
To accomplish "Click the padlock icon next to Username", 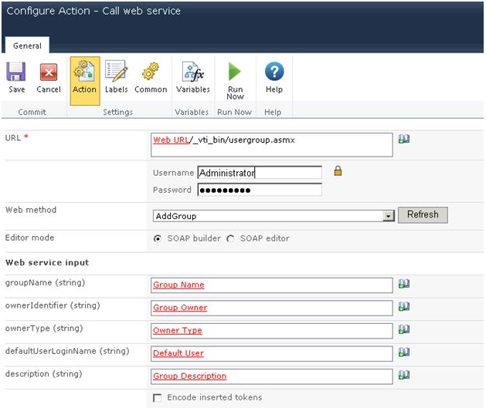I will [338, 170].
